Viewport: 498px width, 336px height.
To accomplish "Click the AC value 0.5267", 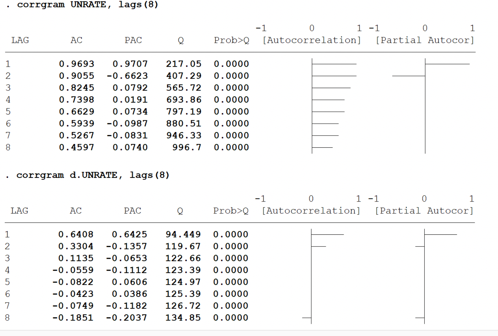I will (x=76, y=135).
